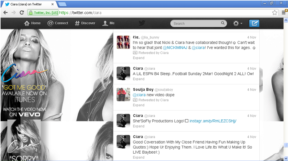Click the vertical scrollbar thumb
288x161 pixels.
[x=286, y=145]
